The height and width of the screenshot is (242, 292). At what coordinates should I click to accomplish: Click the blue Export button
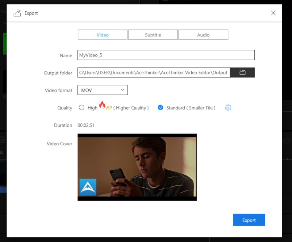(249, 220)
